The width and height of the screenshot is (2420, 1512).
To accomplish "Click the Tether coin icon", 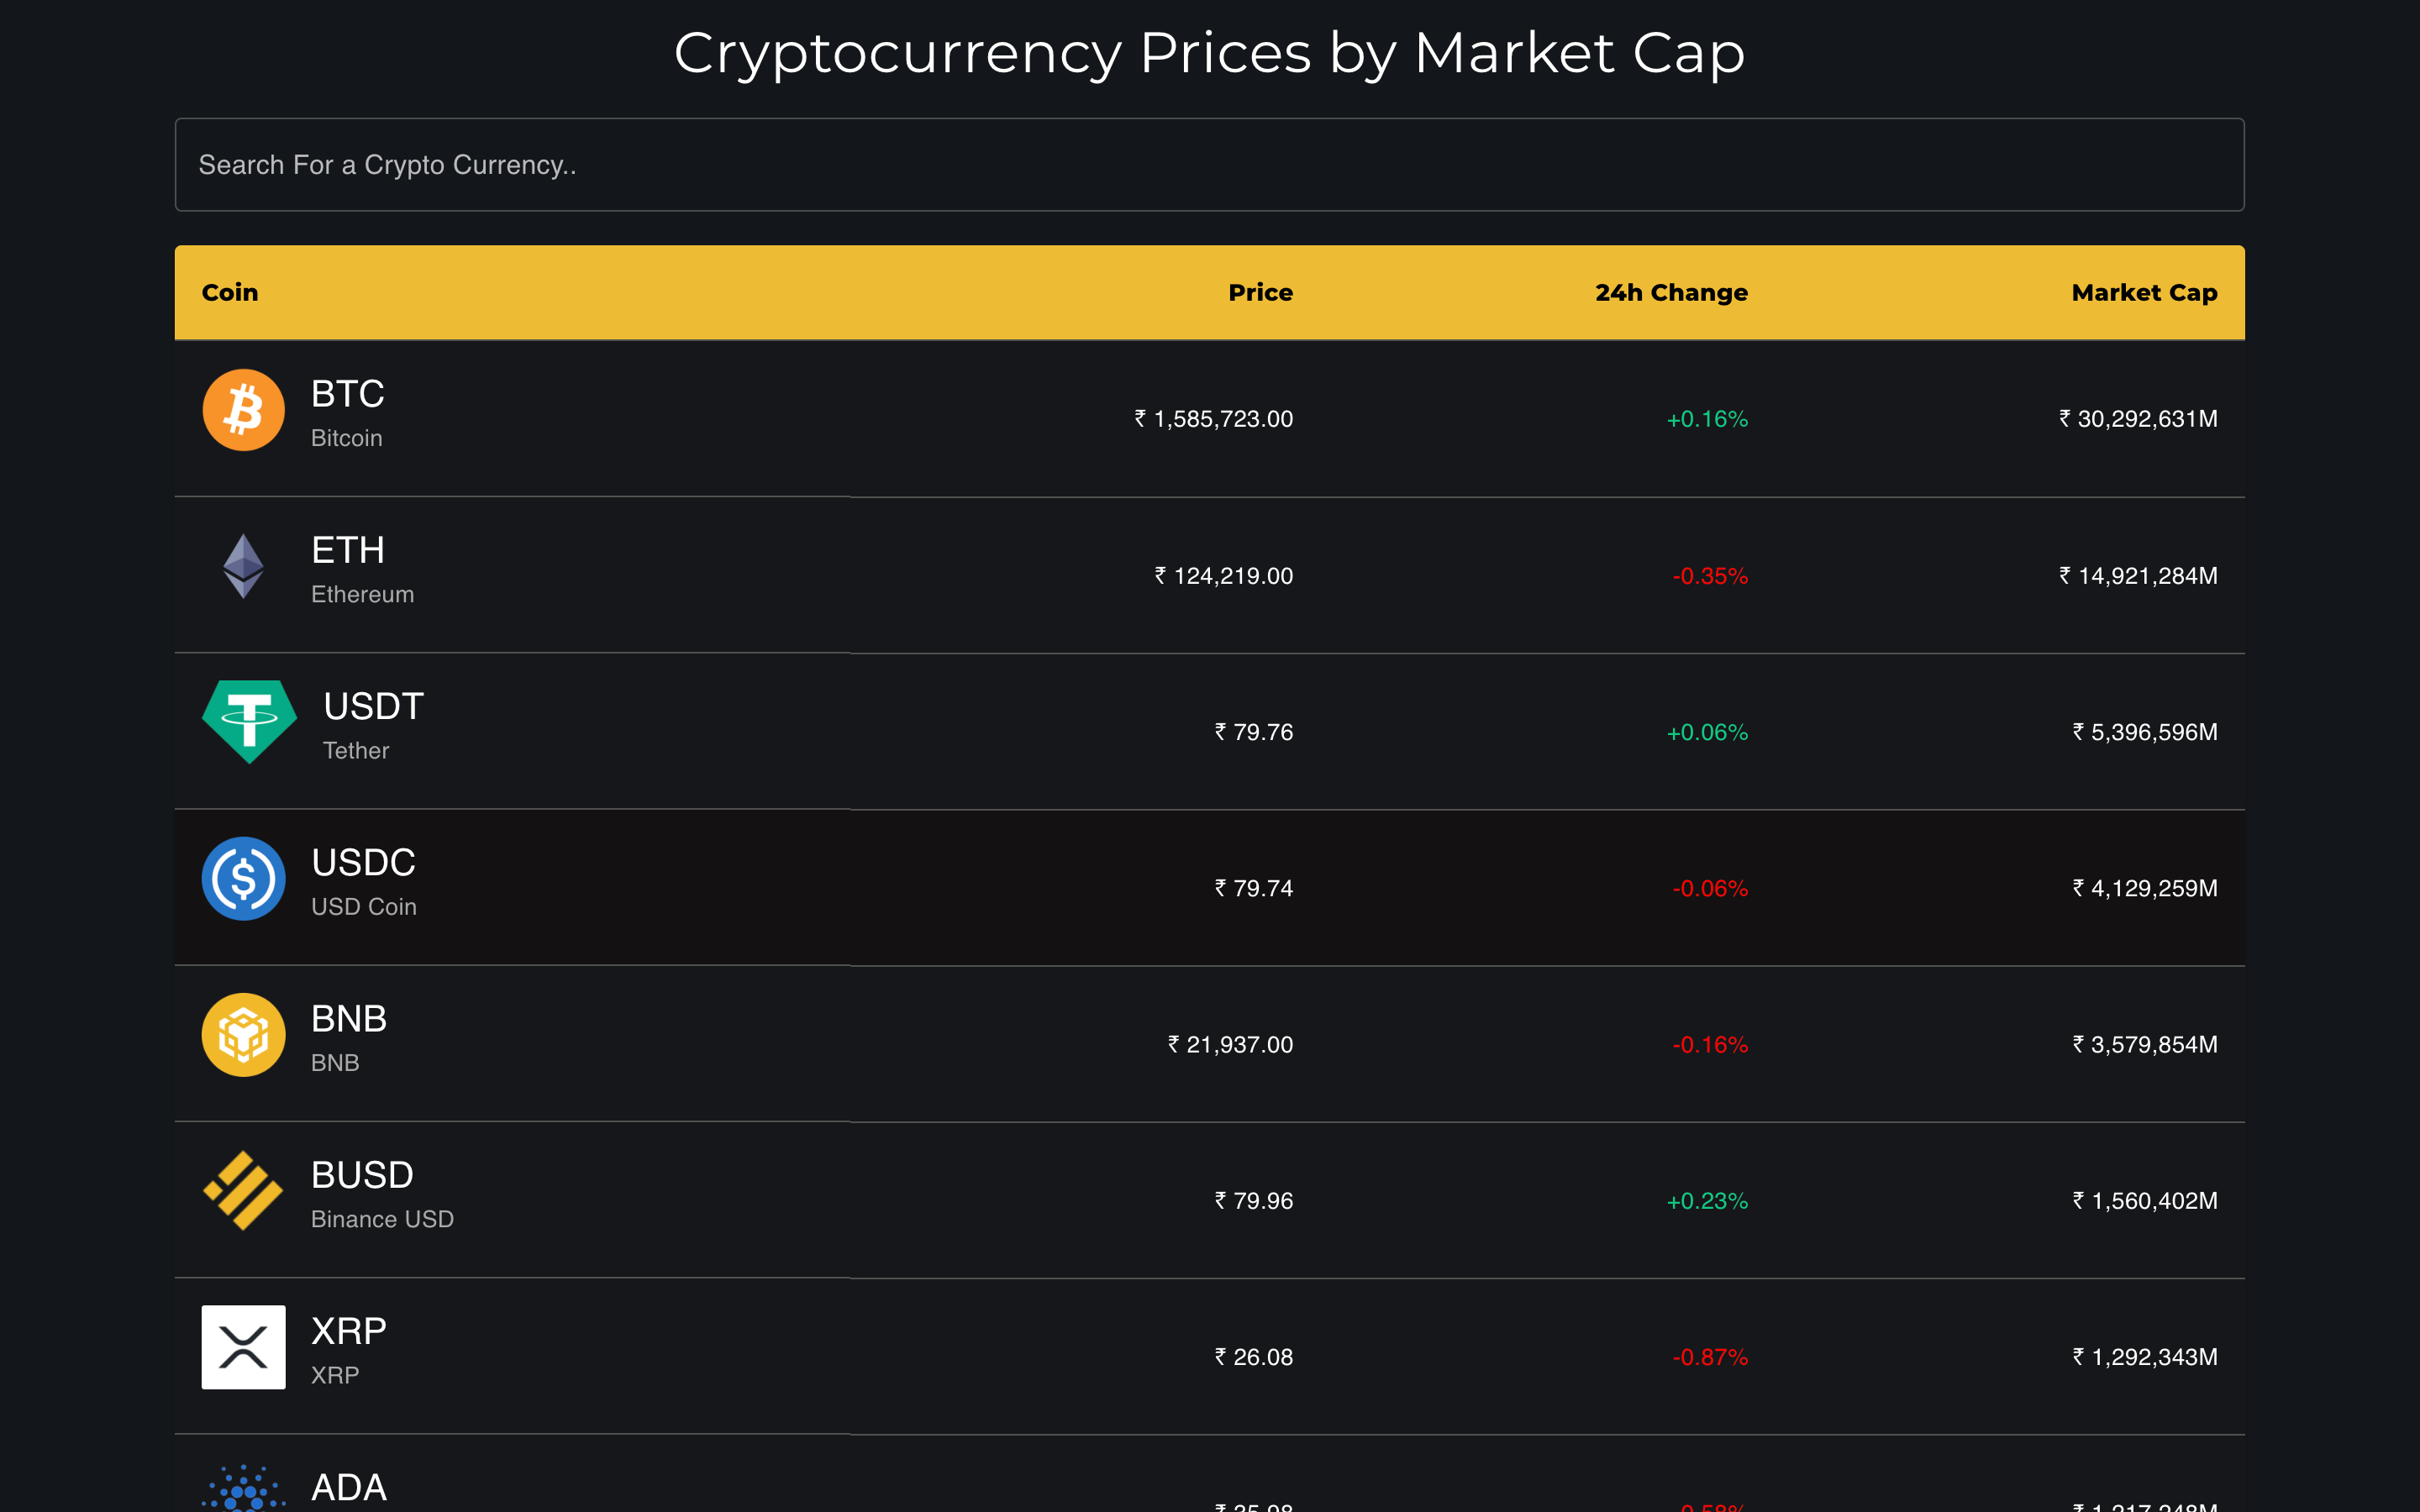I will click(248, 722).
